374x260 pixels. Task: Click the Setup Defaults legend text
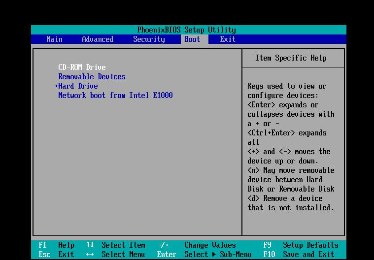click(310, 245)
